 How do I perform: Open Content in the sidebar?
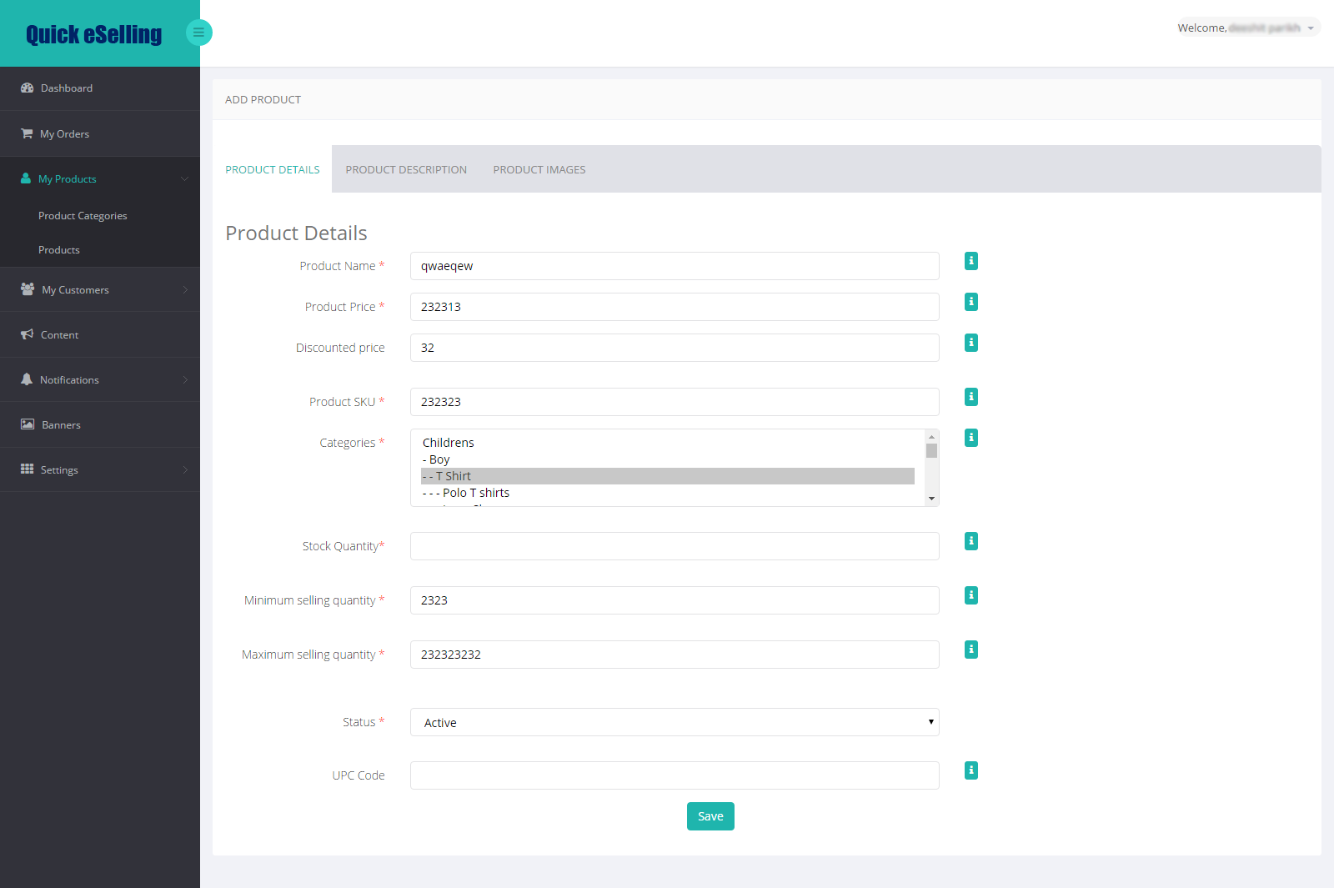100,334
